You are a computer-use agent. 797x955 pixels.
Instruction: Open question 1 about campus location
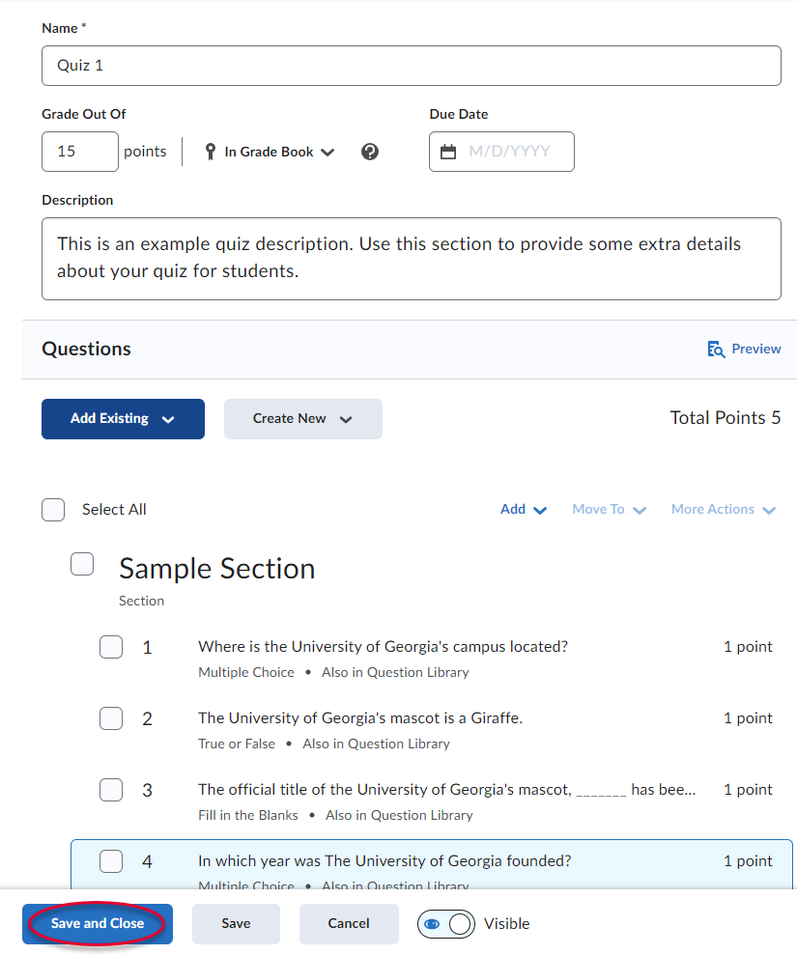[x=383, y=647]
